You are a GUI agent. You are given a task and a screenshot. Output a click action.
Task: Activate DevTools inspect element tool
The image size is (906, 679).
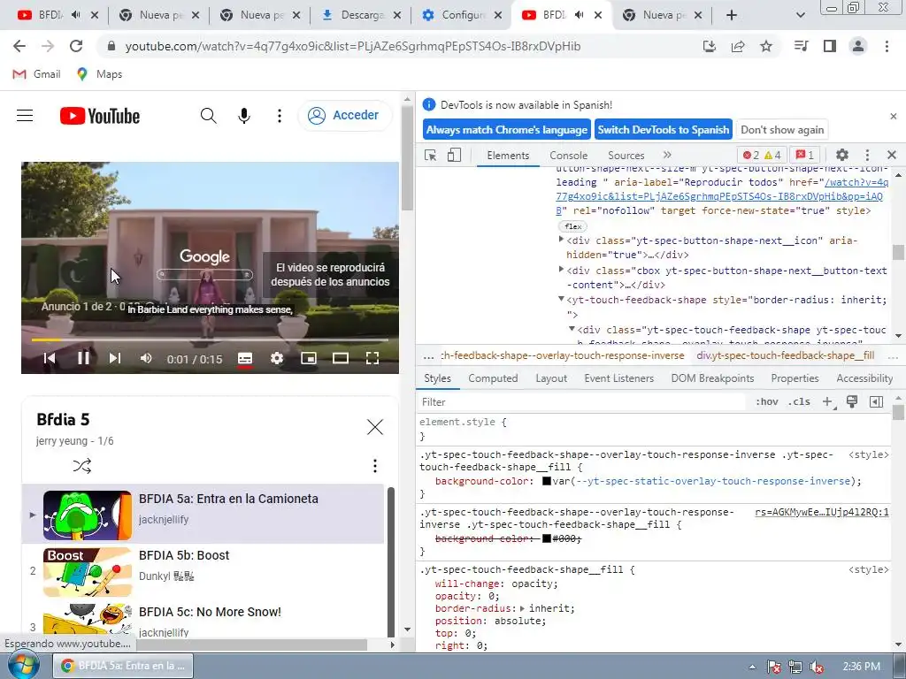coord(431,156)
